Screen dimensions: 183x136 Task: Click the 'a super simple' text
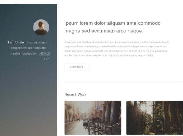[37, 42]
